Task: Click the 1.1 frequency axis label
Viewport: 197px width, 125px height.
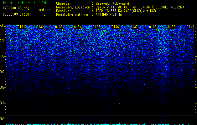Action: tap(2, 41)
